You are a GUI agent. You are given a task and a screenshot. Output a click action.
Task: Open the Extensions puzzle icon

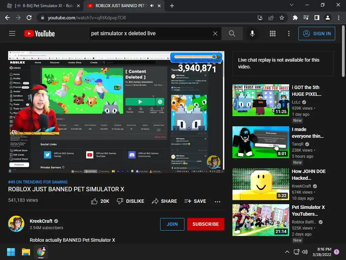point(295,18)
